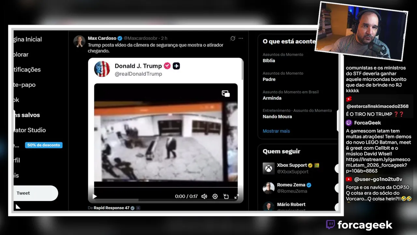The width and height of the screenshot is (417, 235).
Task: Open Notificações in sidebar
Action: 27,70
